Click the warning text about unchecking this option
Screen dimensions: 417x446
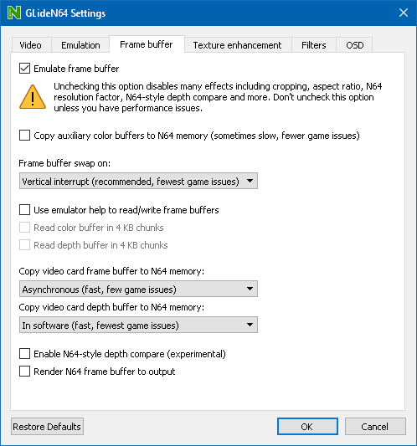[x=218, y=97]
